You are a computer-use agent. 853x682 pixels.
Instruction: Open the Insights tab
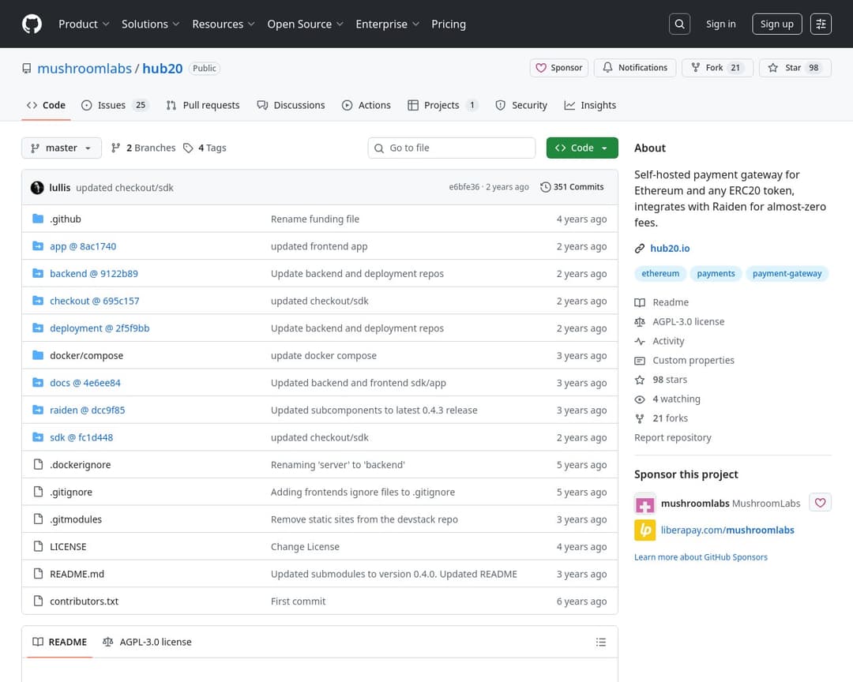click(x=590, y=105)
